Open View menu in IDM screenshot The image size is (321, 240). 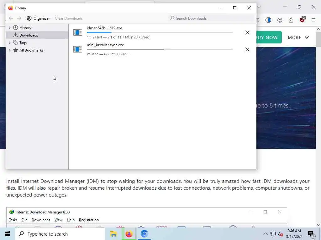[x=58, y=220]
